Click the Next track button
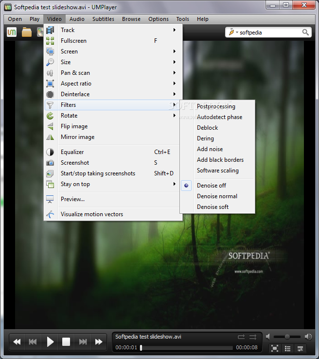The image size is (319, 359). point(83,342)
